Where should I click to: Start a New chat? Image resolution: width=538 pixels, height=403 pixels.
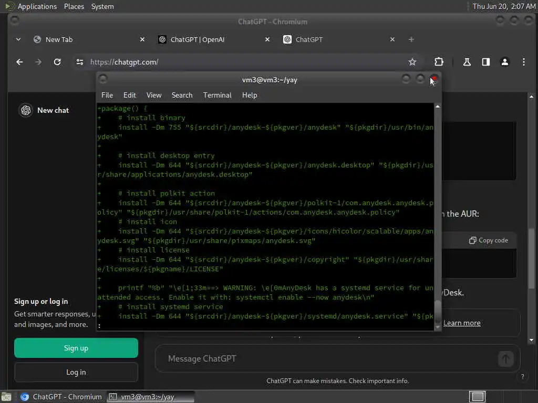click(x=53, y=110)
